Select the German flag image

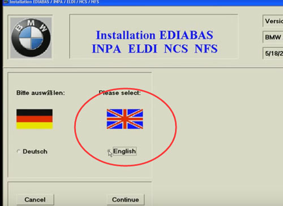pyautogui.click(x=35, y=119)
